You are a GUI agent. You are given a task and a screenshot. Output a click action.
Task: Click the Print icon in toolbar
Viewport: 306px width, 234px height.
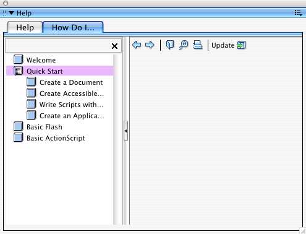pos(197,45)
